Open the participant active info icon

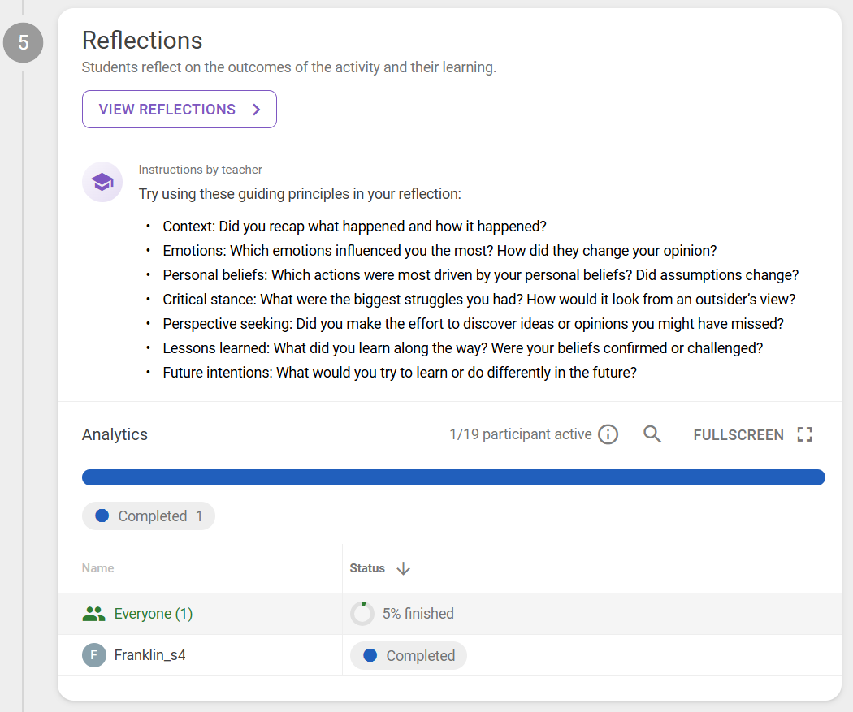(x=608, y=435)
